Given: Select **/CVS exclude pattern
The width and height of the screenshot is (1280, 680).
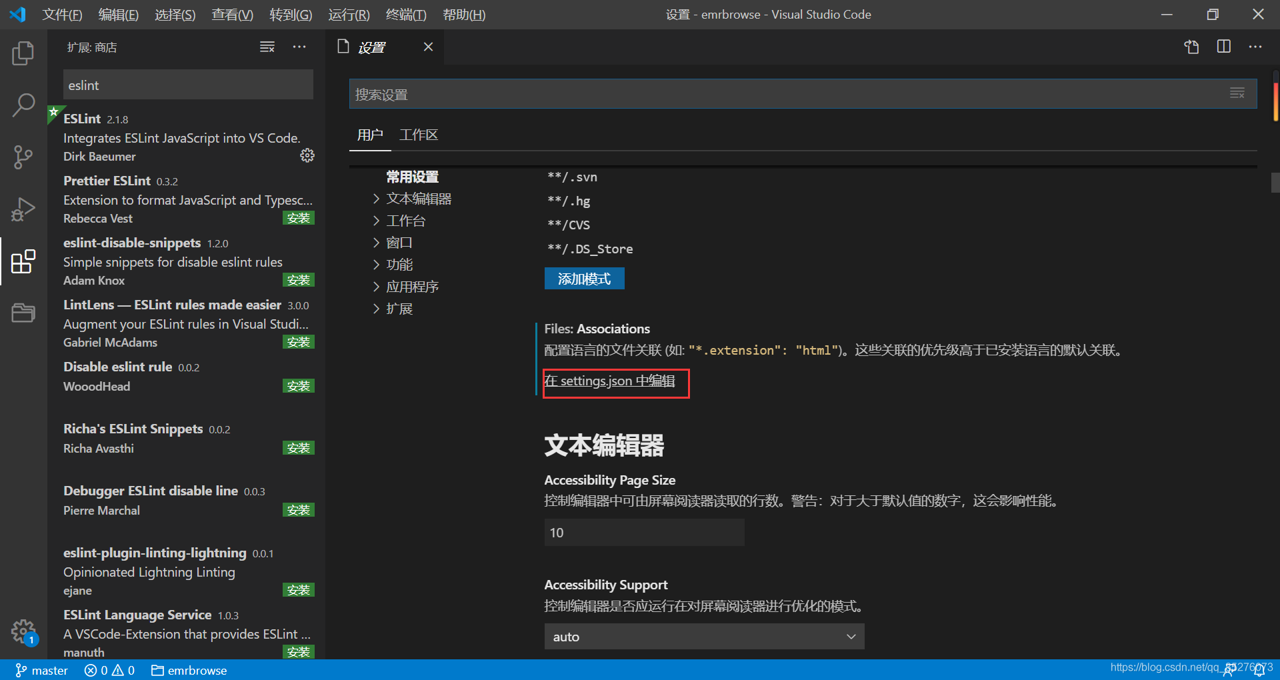Looking at the screenshot, I should pyautogui.click(x=569, y=225).
